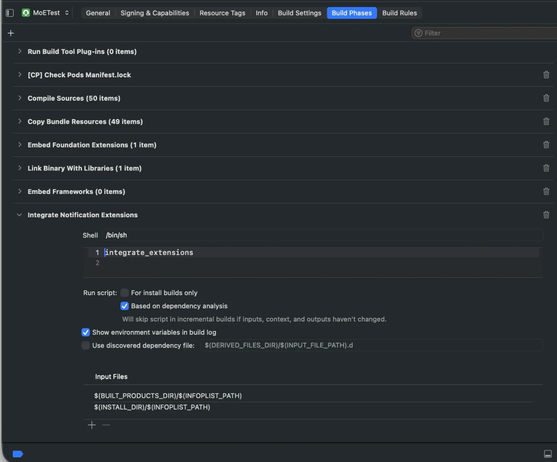Click the blue tag icon at bottom

[x=18, y=454]
